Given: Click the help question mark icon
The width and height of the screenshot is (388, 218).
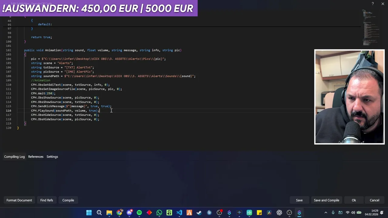Looking at the screenshot, I should pyautogui.click(x=373, y=4).
